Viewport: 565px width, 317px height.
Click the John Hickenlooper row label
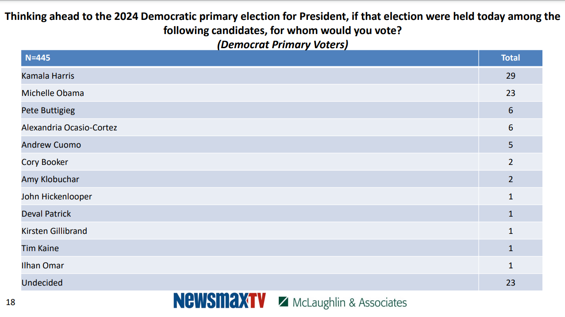pos(57,197)
